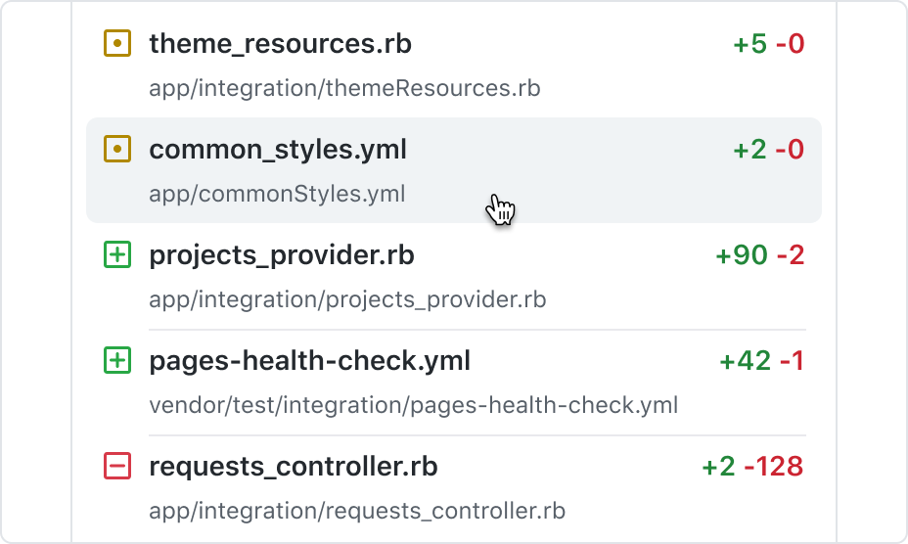The height and width of the screenshot is (544, 908).
Task: Click the app/commonStyles.yml path text
Action: point(277,194)
